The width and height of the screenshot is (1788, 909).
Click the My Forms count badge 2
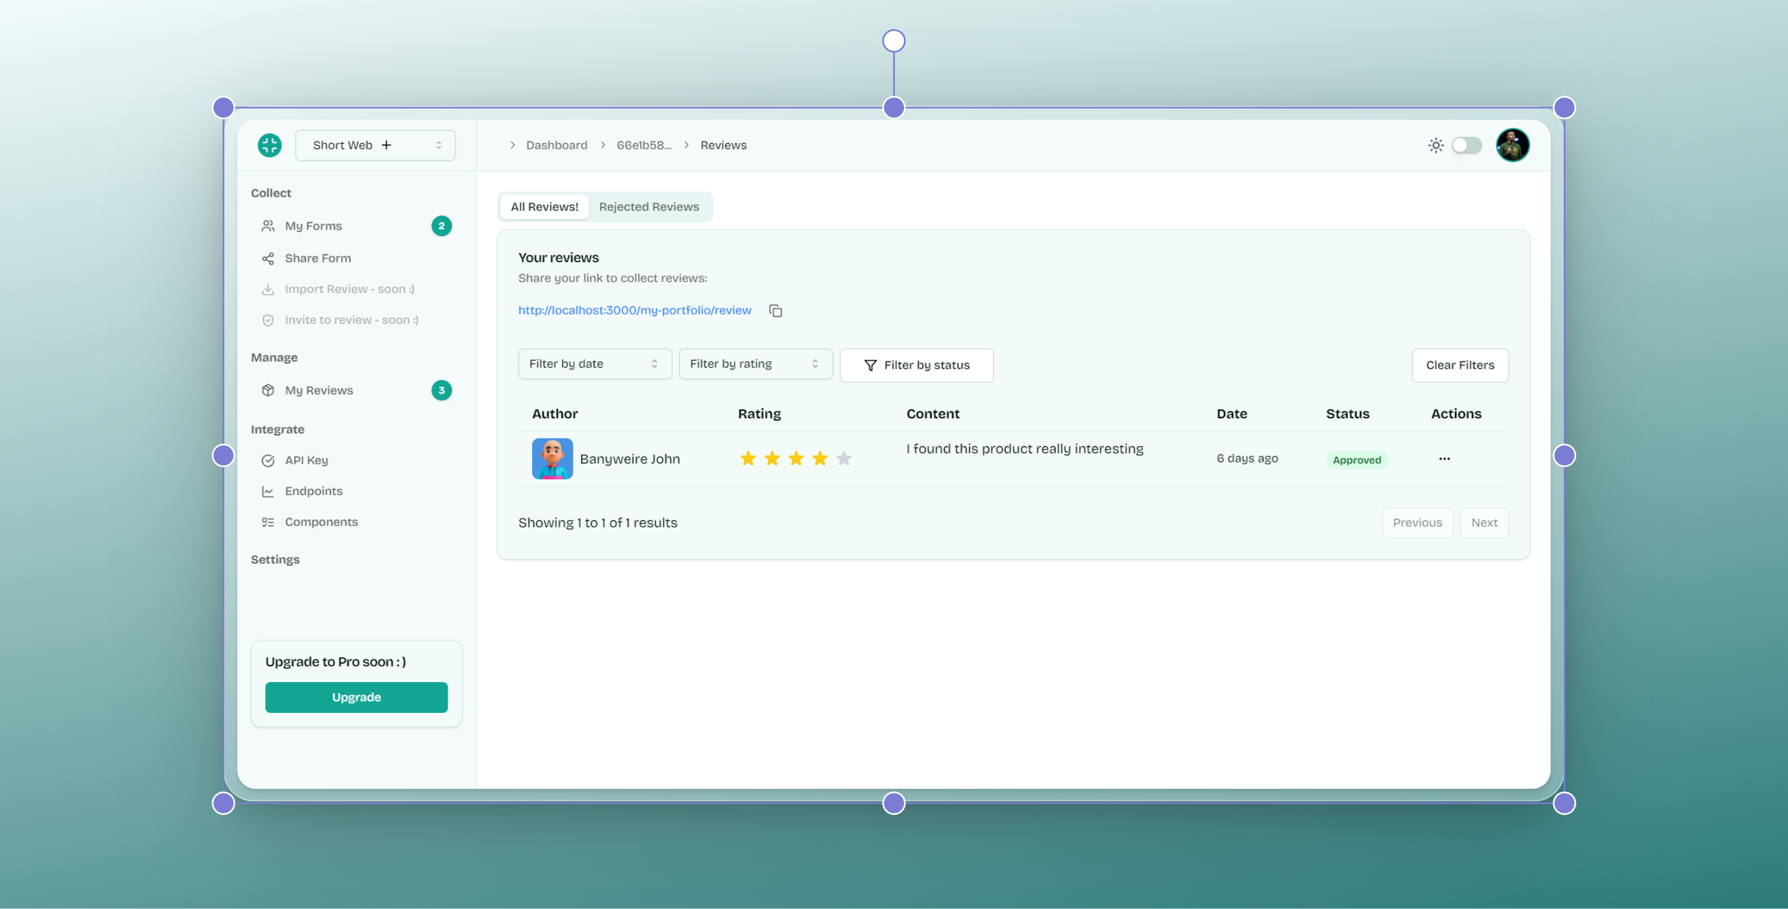tap(441, 226)
